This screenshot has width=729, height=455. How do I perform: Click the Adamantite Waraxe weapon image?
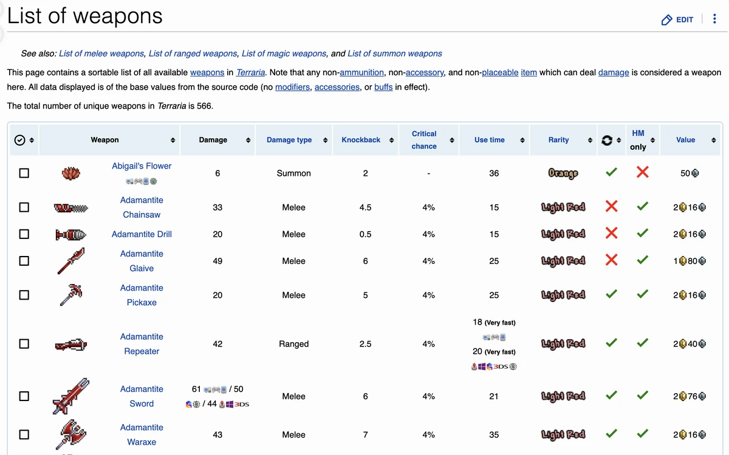pos(70,434)
